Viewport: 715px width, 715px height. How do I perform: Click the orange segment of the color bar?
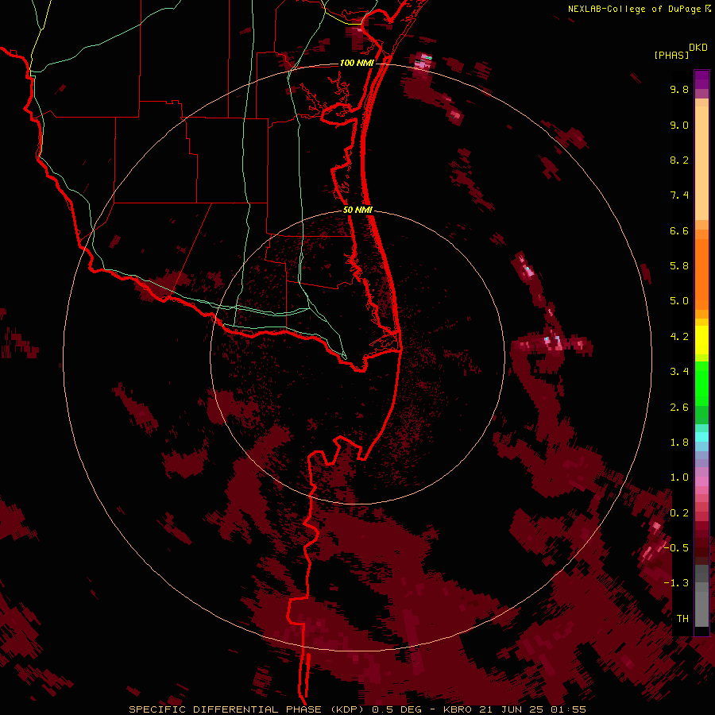(x=701, y=273)
